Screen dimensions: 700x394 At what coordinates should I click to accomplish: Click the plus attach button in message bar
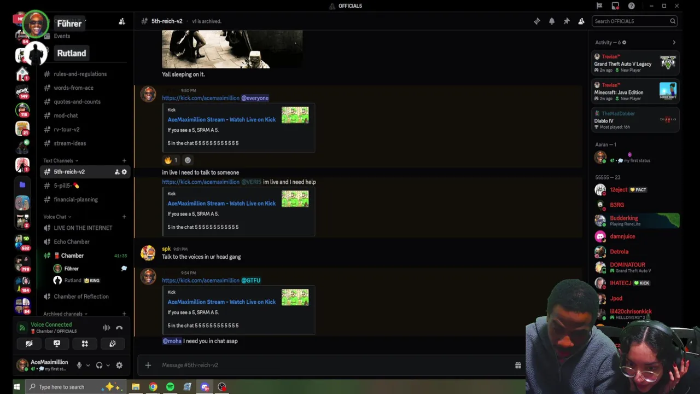tap(148, 365)
